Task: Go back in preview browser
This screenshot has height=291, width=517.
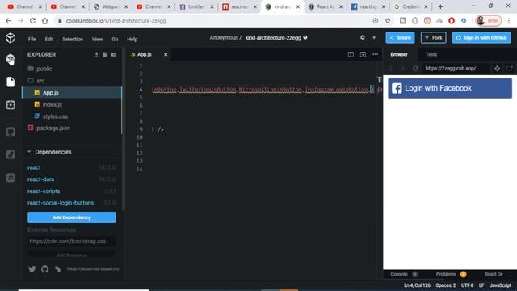Action: 391,68
